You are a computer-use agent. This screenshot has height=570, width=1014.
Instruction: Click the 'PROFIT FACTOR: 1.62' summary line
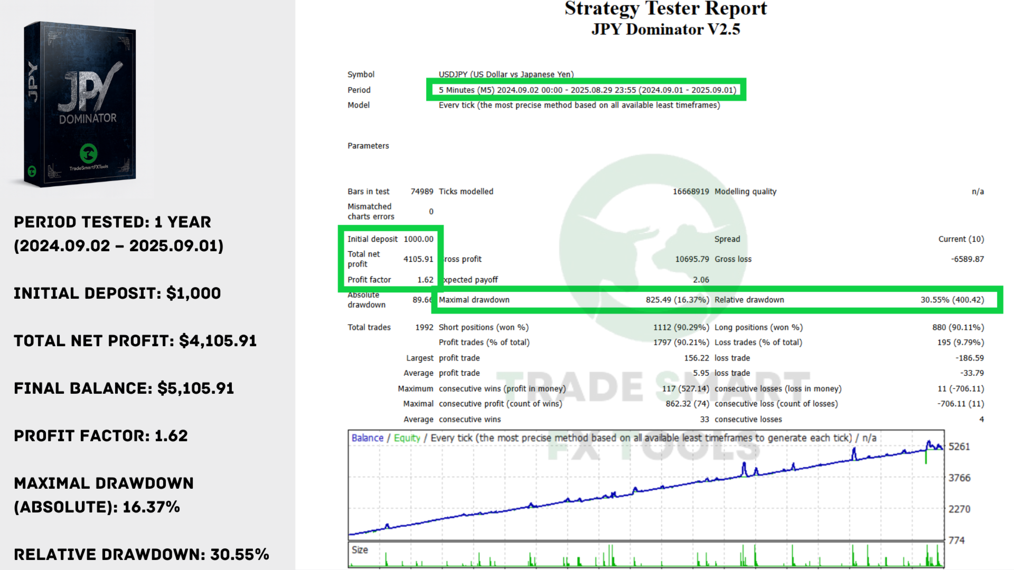(101, 436)
